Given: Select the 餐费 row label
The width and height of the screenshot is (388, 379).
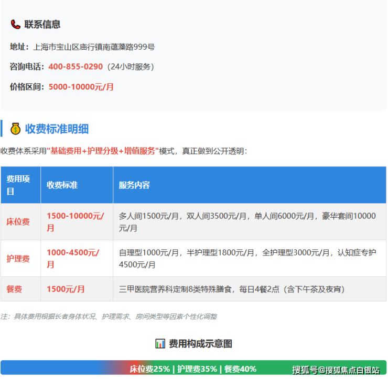Looking at the screenshot, I should (x=14, y=289).
